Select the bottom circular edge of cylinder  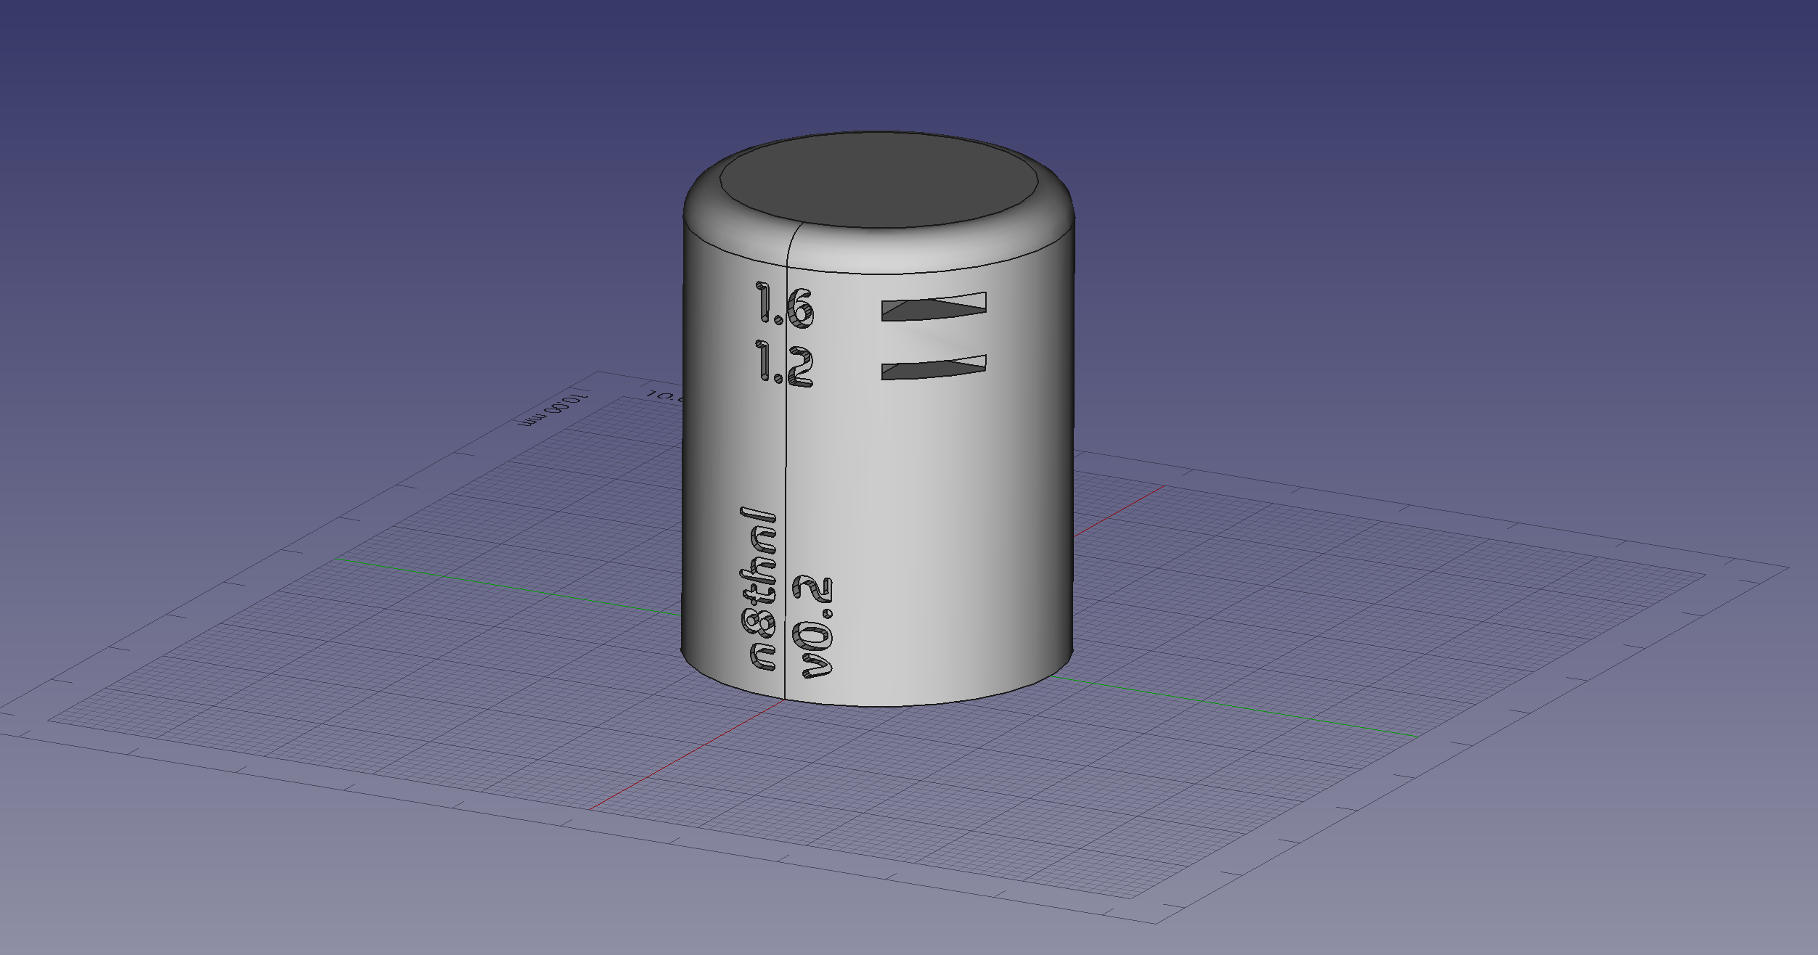pyautogui.click(x=879, y=705)
